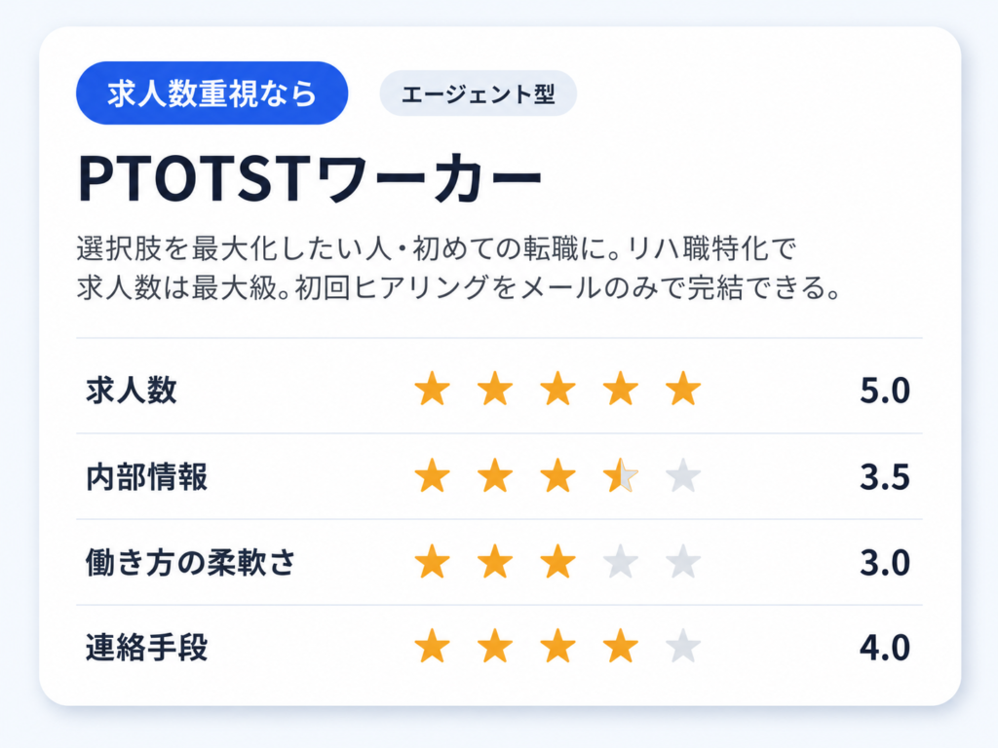Click the fifth star in 求人数 row

pos(683,389)
